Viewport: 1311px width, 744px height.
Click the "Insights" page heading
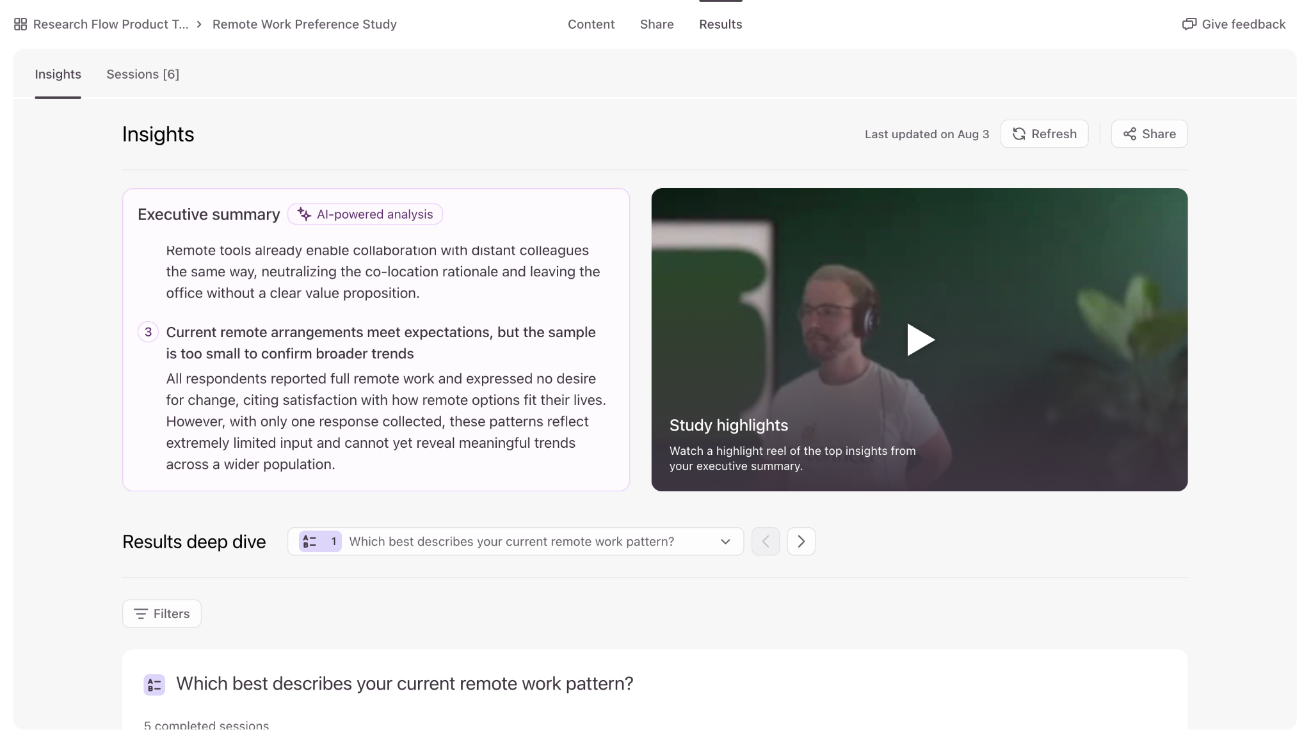158,134
